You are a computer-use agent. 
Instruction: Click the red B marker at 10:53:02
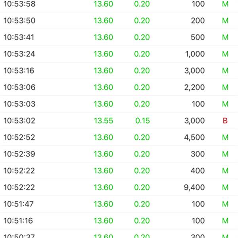pos(225,121)
